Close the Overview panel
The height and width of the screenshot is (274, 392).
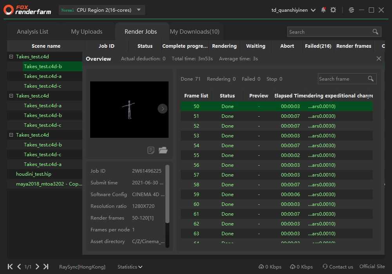(379, 59)
